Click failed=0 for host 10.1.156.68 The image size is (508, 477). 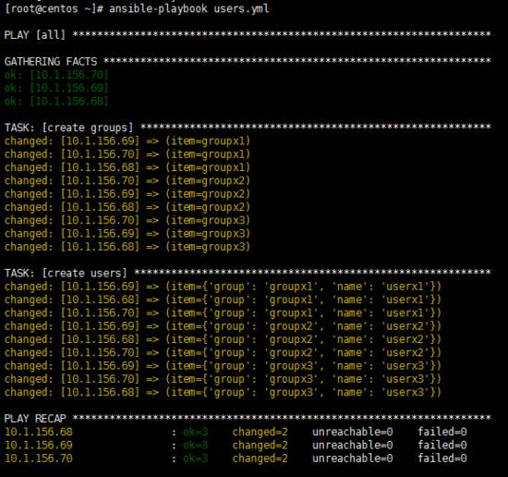pyautogui.click(x=442, y=432)
